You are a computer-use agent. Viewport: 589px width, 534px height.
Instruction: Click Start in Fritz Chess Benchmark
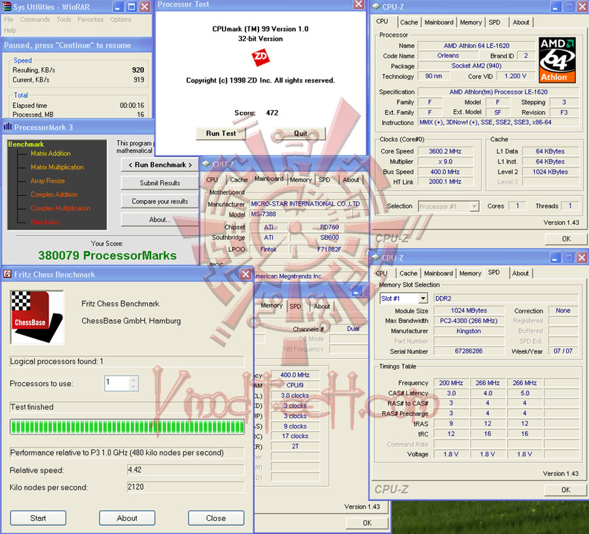click(x=38, y=518)
